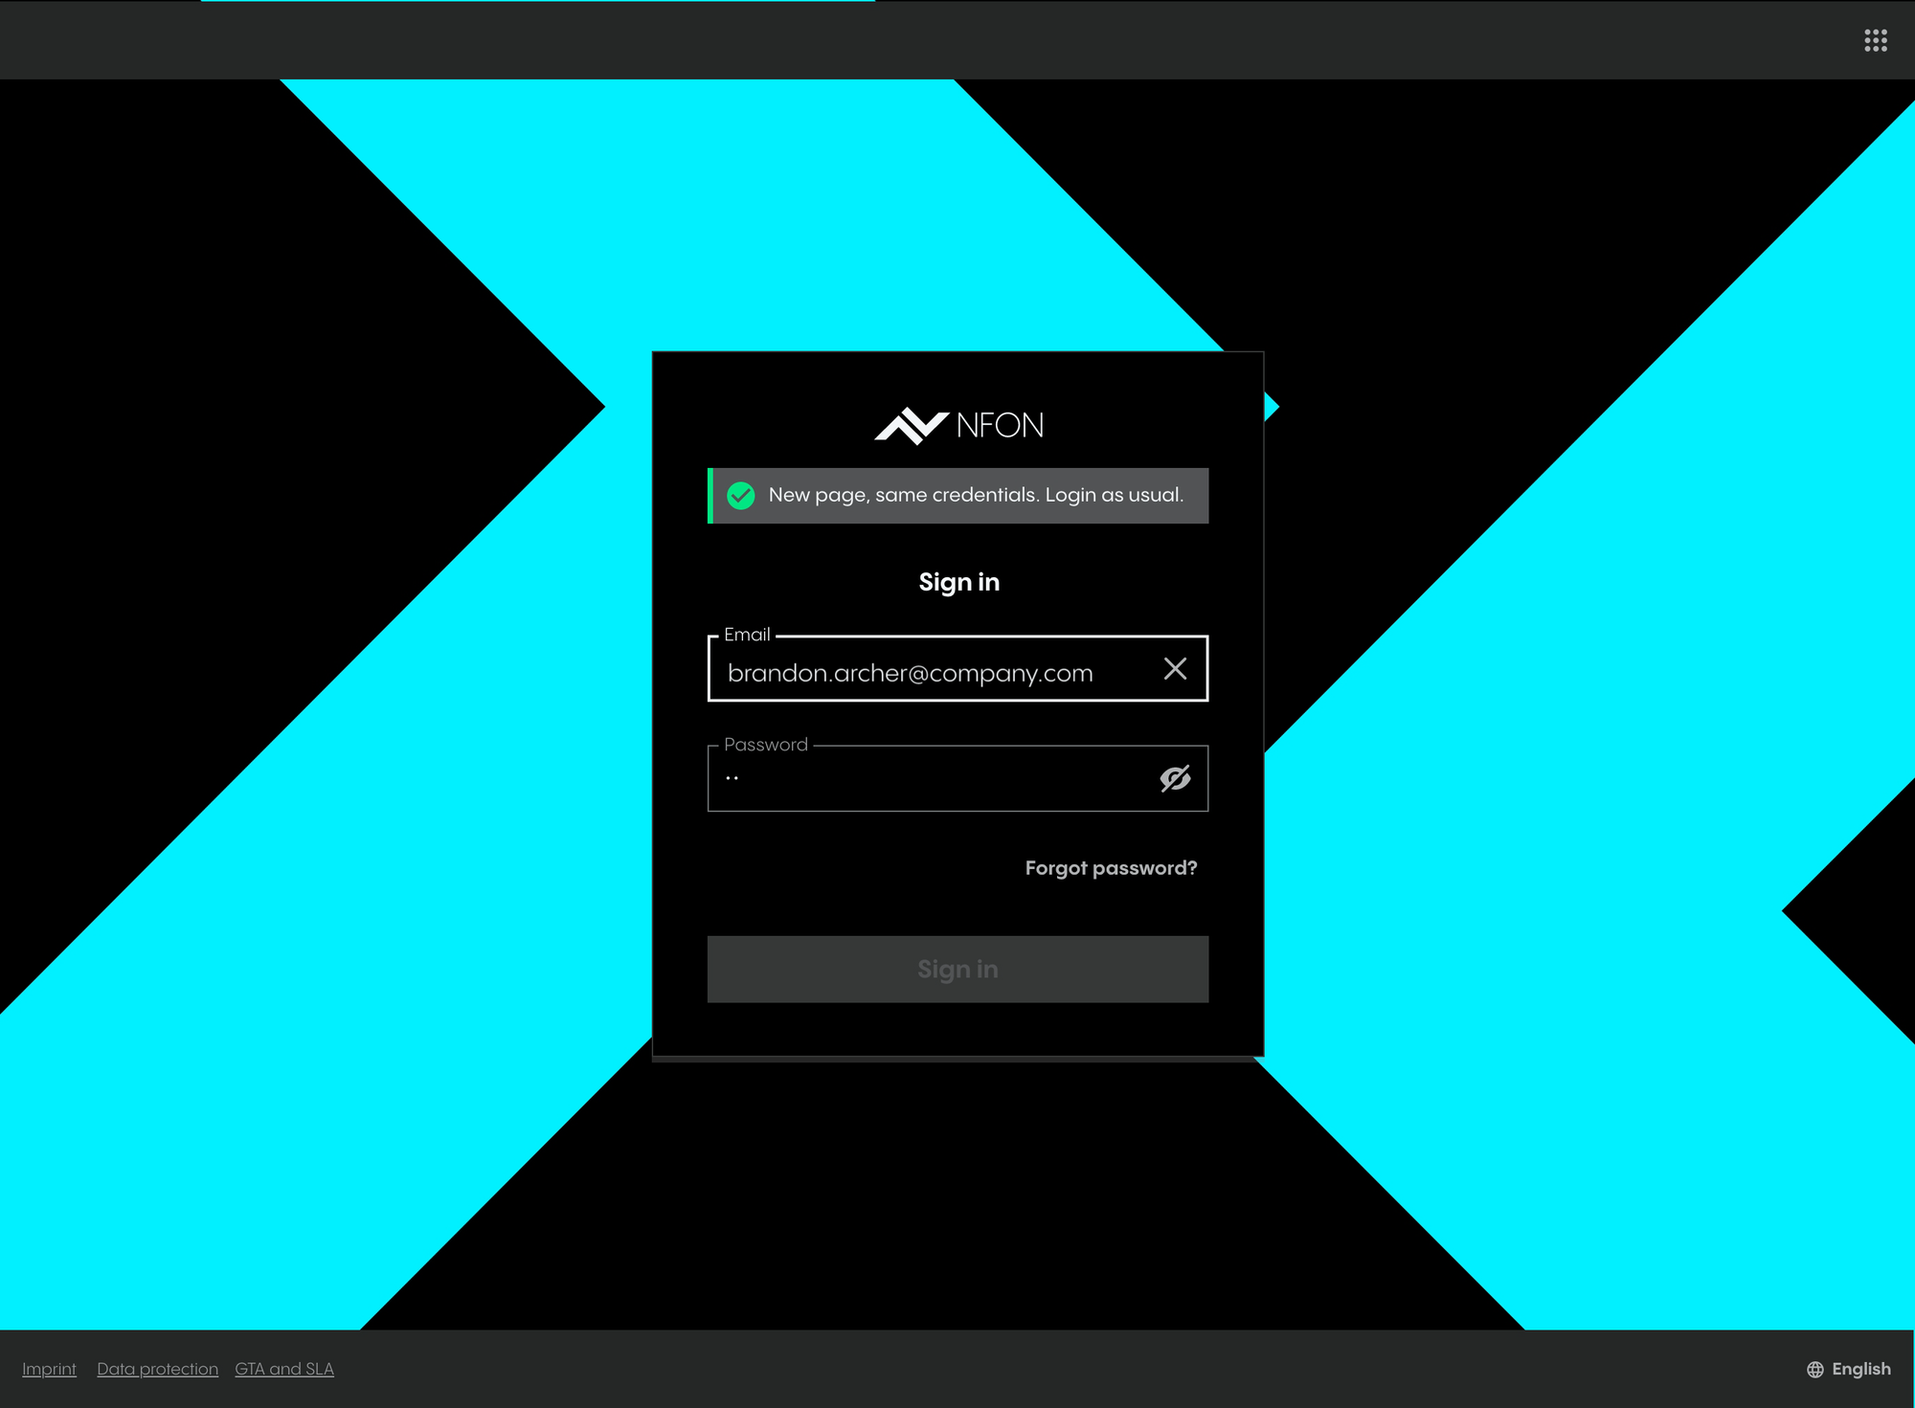This screenshot has height=1408, width=1915.
Task: Click the globe language icon
Action: click(1814, 1369)
